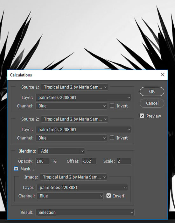Open the Source 2 Channel dropdown
The image size is (175, 223).
click(x=71, y=138)
